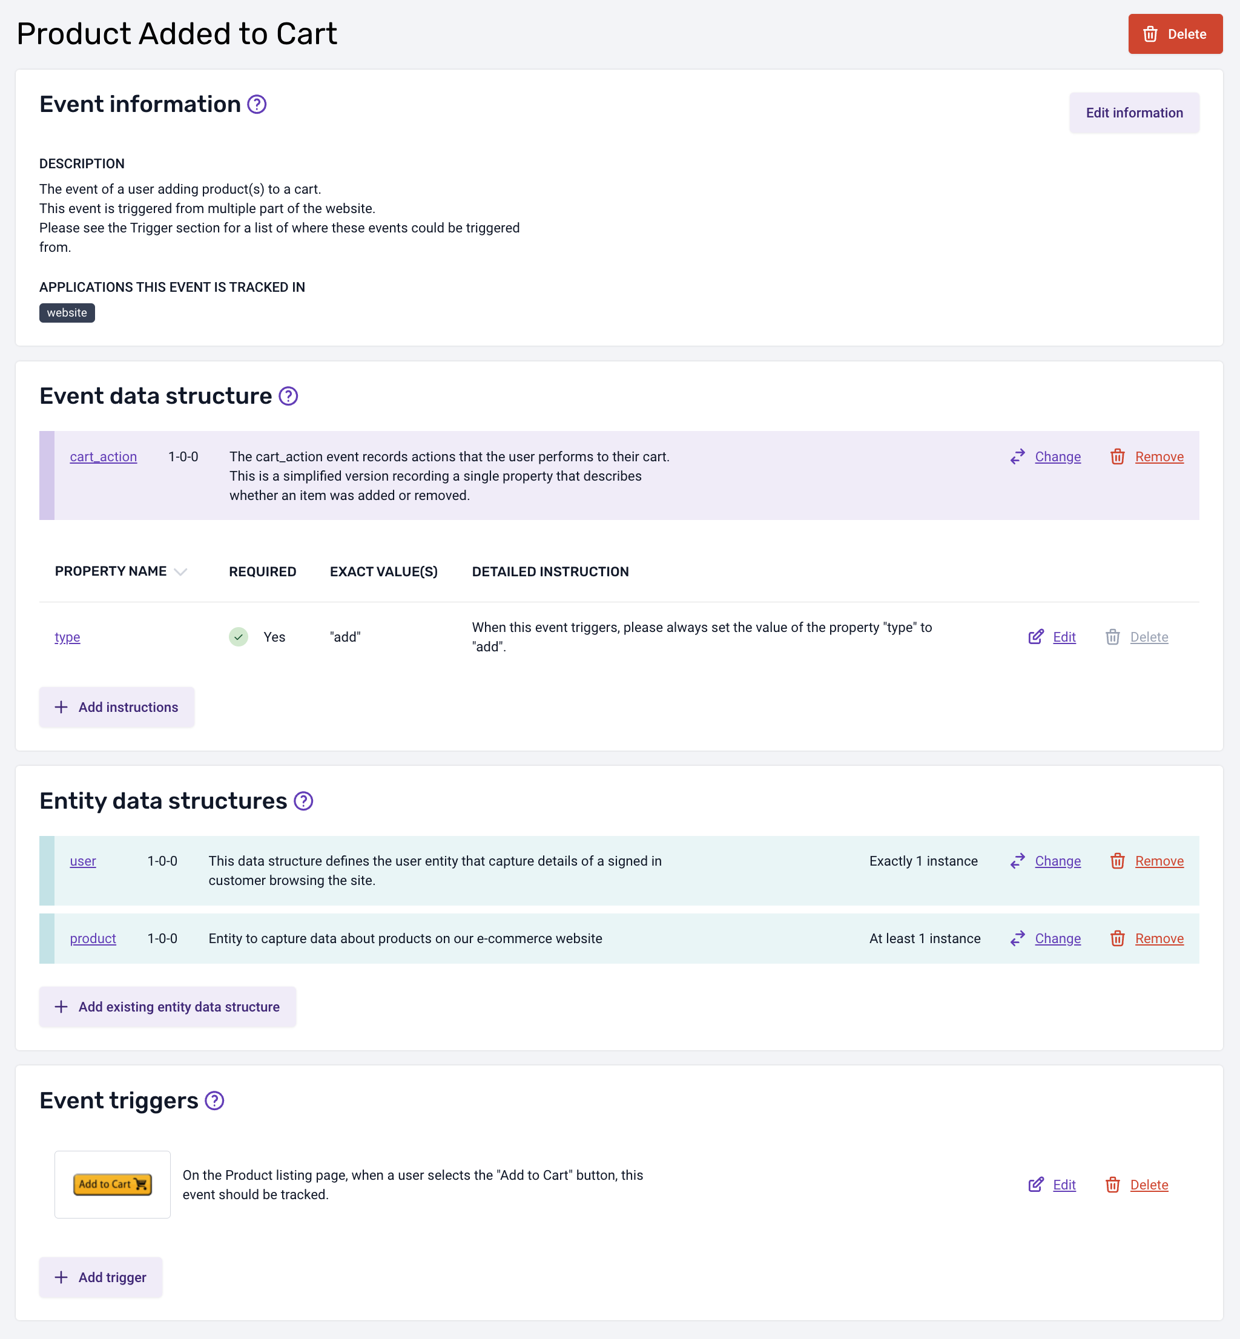This screenshot has width=1240, height=1339.
Task: Click the change swap icon for cart_action
Action: 1017,456
